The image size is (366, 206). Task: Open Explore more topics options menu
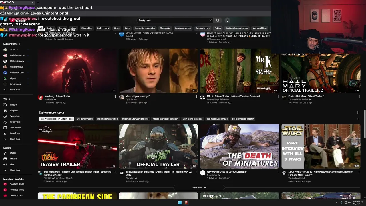[358, 112]
